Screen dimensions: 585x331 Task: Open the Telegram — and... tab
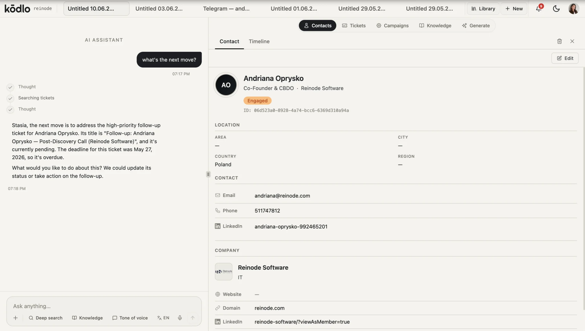[x=226, y=9]
